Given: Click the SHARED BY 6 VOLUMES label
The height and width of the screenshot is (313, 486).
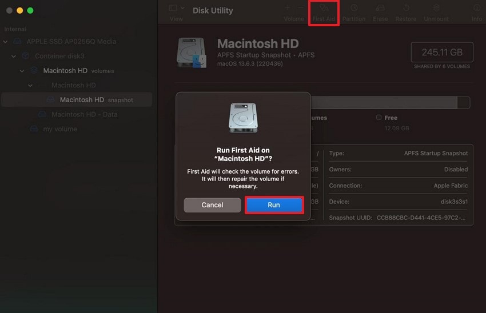Looking at the screenshot, I should [x=442, y=66].
